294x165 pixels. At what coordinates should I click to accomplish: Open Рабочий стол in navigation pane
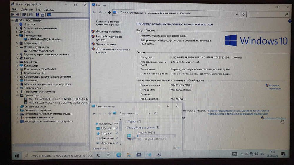pyautogui.click(x=108, y=129)
